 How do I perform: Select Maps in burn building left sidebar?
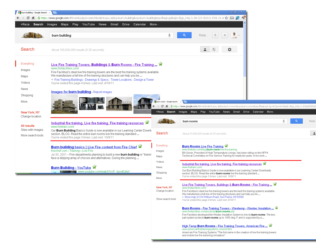coord(24,76)
